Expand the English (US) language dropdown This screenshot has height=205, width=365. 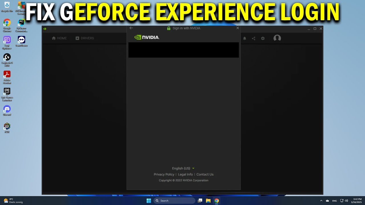(183, 168)
